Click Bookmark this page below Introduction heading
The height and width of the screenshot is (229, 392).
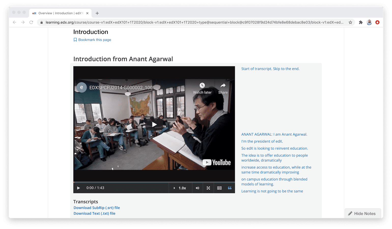92,40
